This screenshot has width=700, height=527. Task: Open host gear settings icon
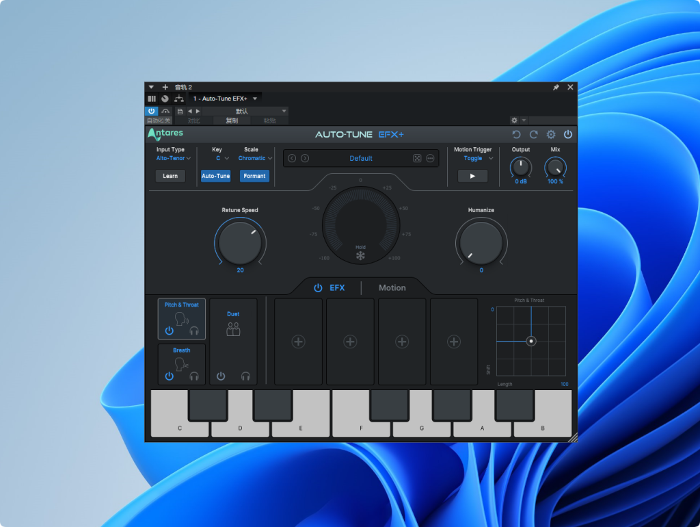pos(514,120)
